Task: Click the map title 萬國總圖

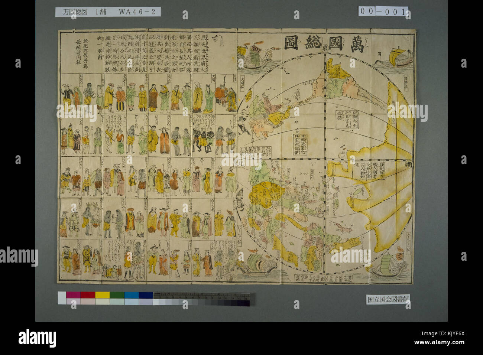Action: [x=325, y=44]
